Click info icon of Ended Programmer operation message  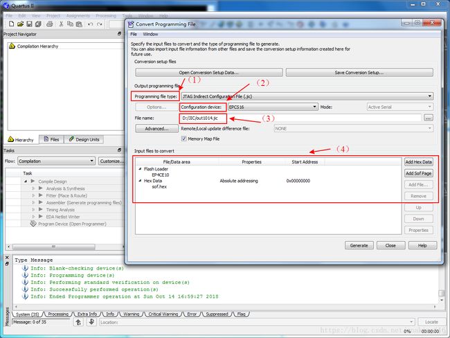coord(25,296)
